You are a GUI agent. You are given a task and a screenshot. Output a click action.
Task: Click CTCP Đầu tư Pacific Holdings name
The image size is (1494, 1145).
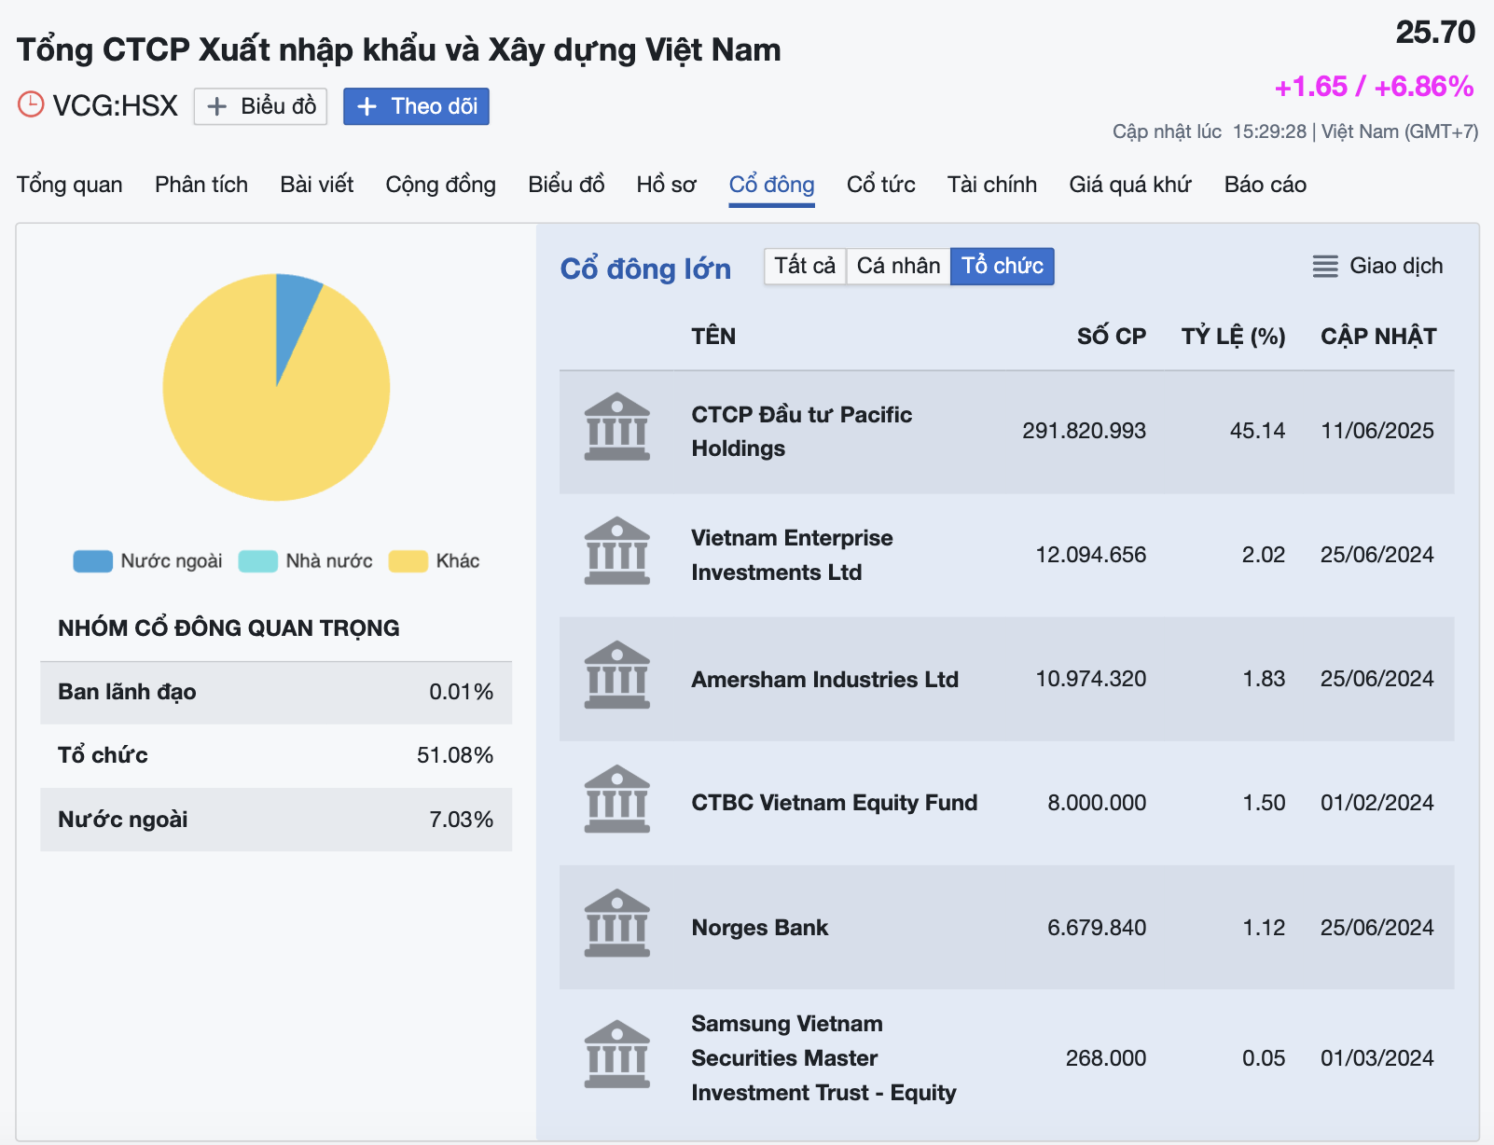(802, 432)
